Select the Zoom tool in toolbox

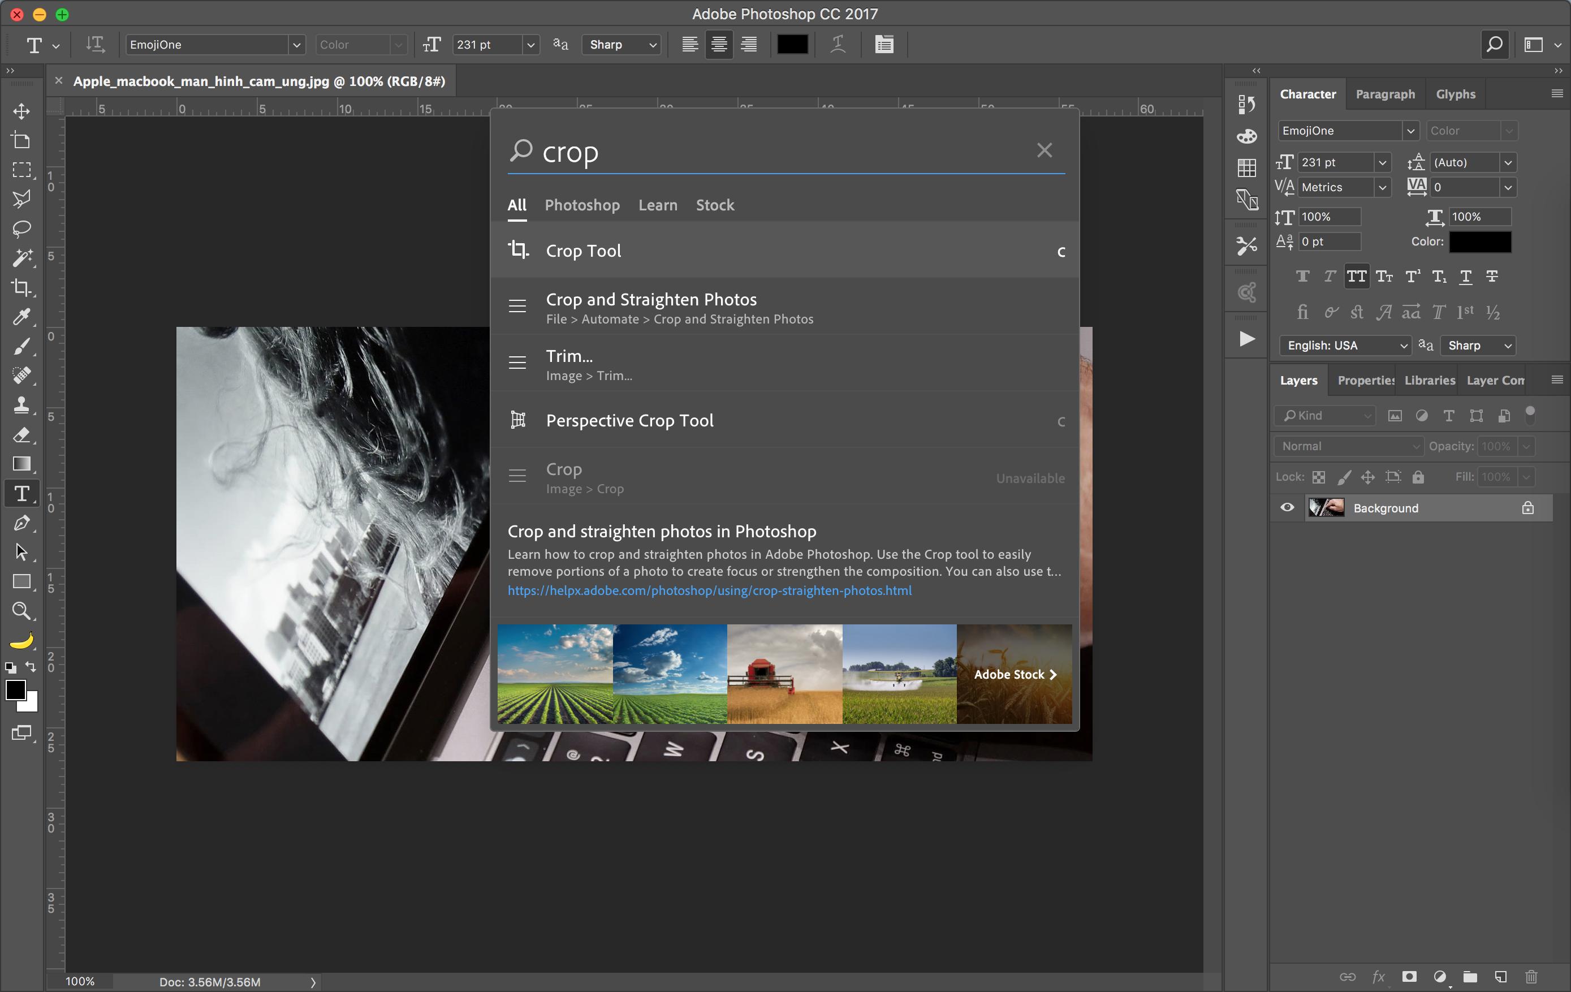pos(21,611)
